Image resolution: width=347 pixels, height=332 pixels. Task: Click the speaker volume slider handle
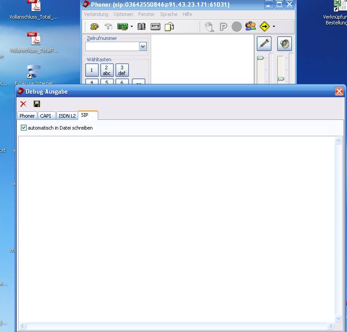281,79
